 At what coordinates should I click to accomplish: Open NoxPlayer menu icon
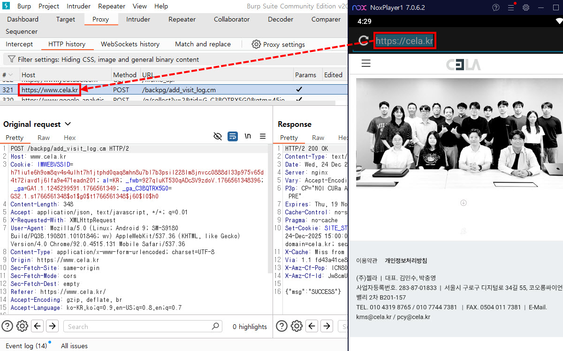click(511, 7)
